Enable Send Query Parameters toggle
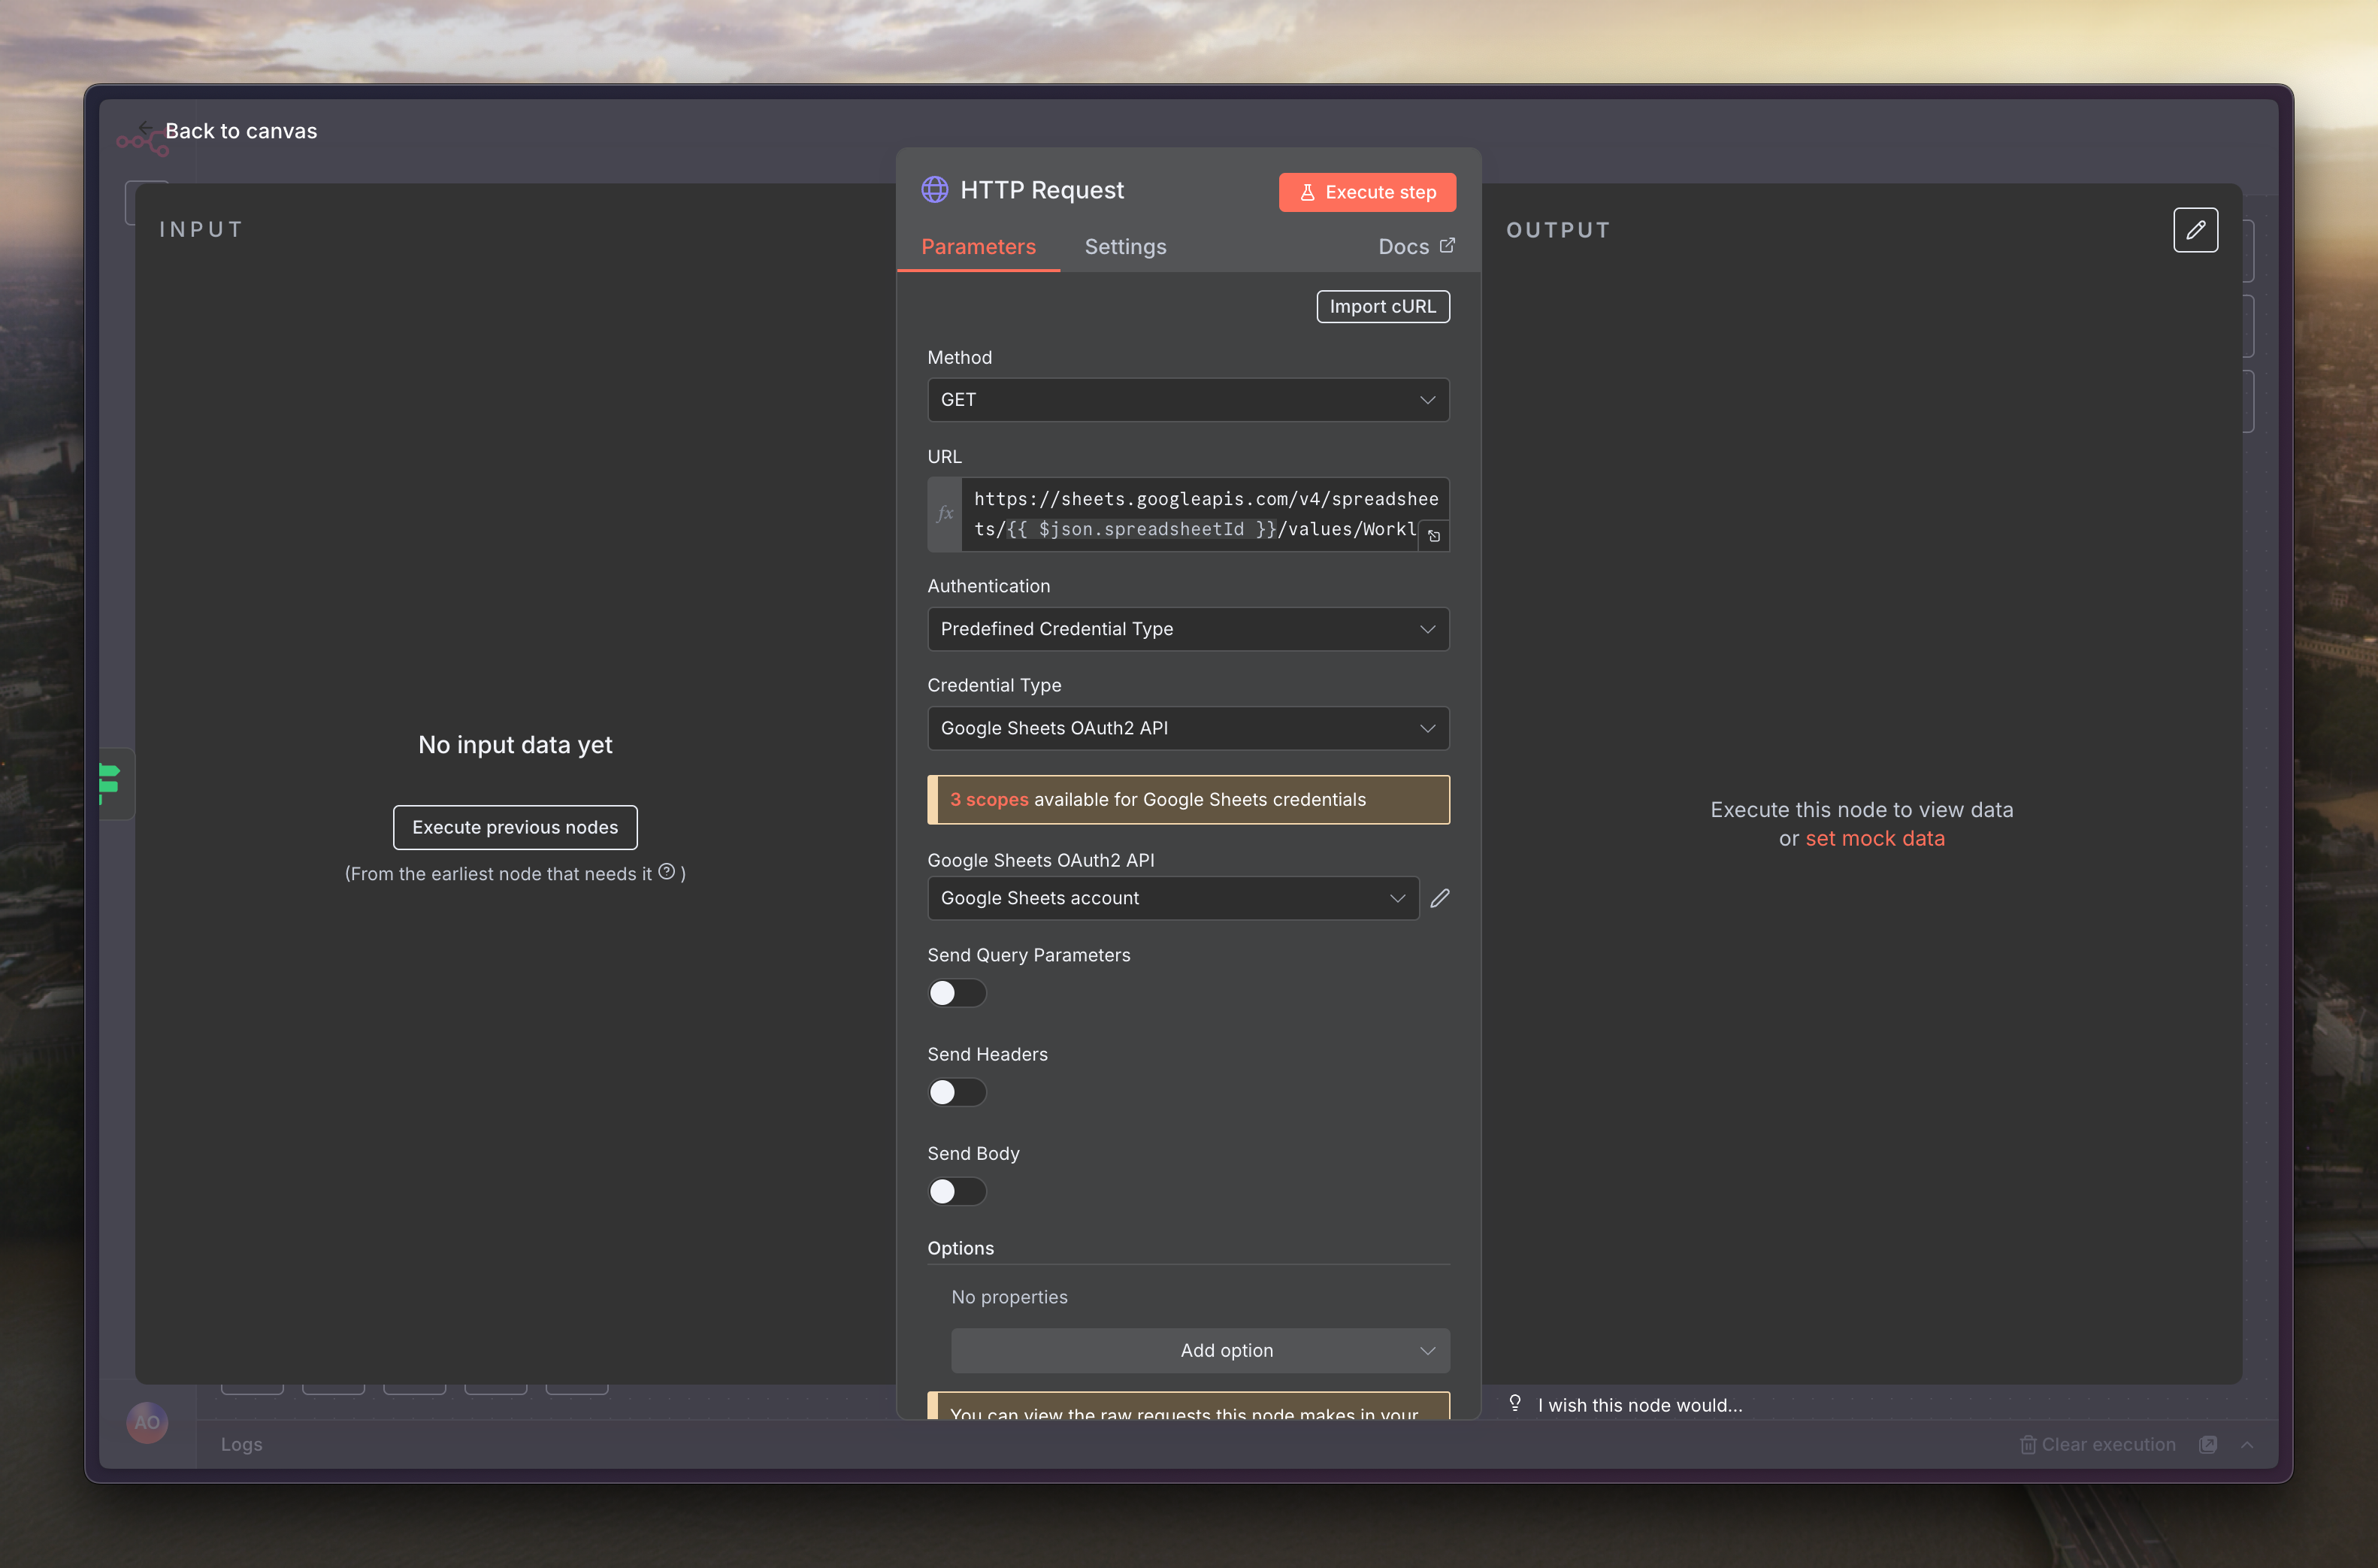This screenshot has height=1568, width=2378. 957,993
